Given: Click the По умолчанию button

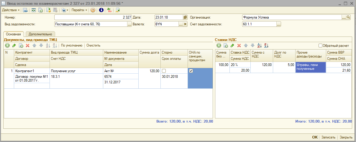Looking at the screenshot, I should click(x=71, y=45).
